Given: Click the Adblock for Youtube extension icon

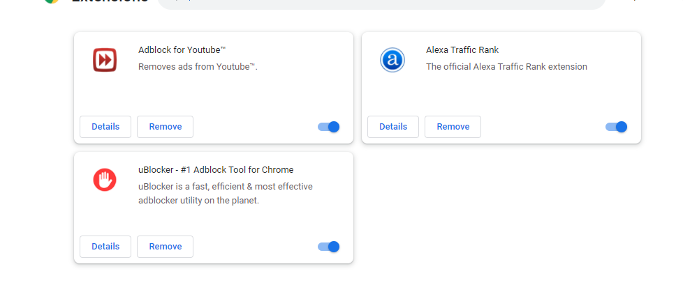Looking at the screenshot, I should 105,60.
